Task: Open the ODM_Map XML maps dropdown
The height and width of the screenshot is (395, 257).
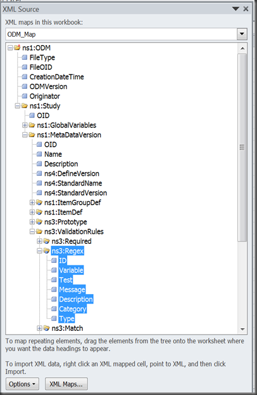Action: (242, 34)
